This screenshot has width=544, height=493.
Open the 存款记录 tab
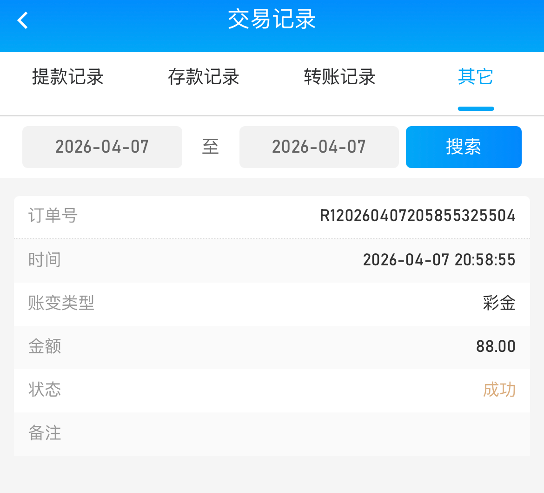(x=204, y=77)
